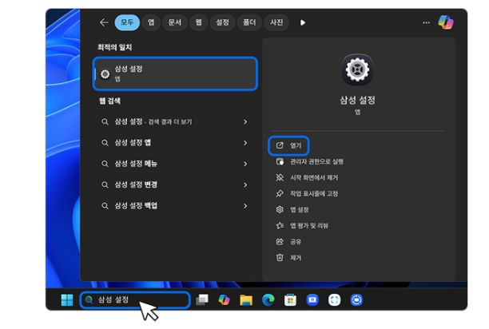Click the trash icon beside 제거
The height and width of the screenshot is (329, 489).
[x=280, y=258]
